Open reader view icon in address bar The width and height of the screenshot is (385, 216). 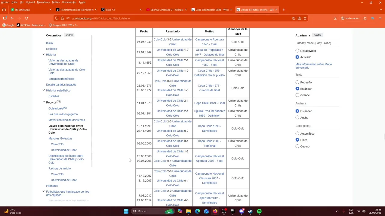tap(294, 18)
